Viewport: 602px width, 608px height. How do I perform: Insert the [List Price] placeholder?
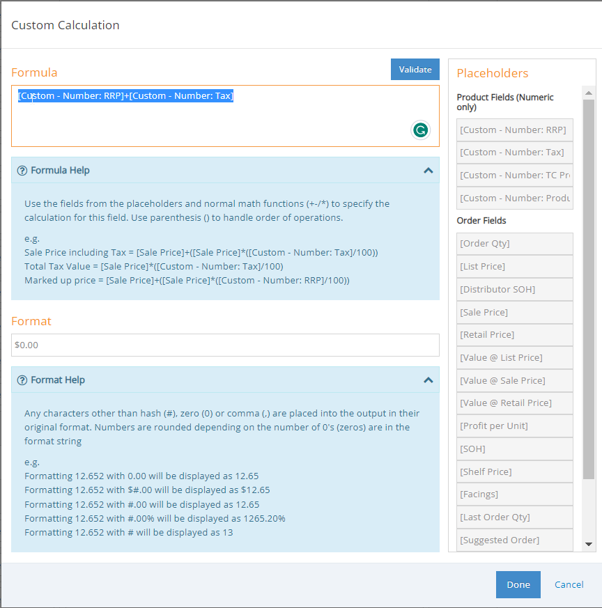(x=515, y=266)
